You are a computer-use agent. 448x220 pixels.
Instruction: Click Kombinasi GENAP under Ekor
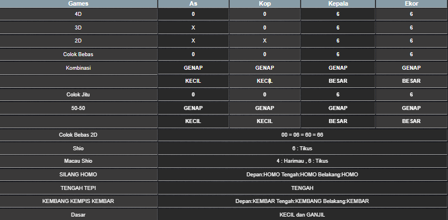[412, 67]
